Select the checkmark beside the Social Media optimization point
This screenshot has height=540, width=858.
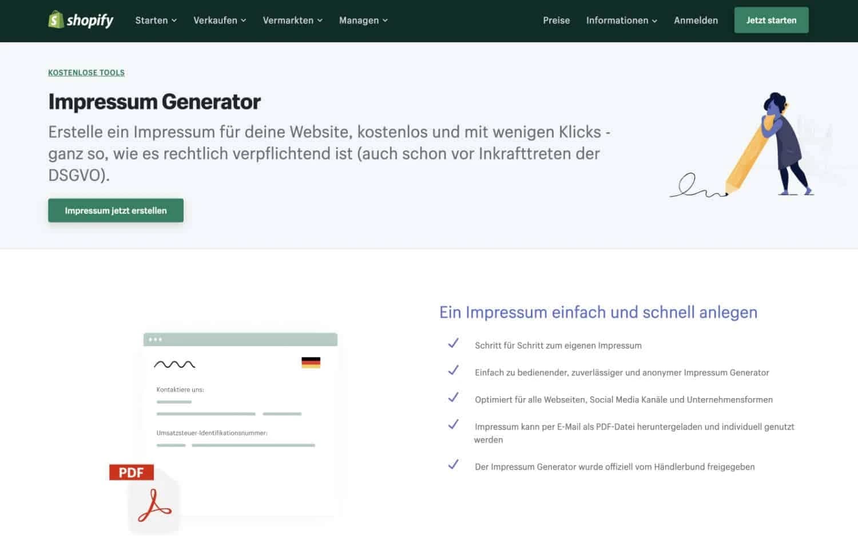tap(454, 397)
